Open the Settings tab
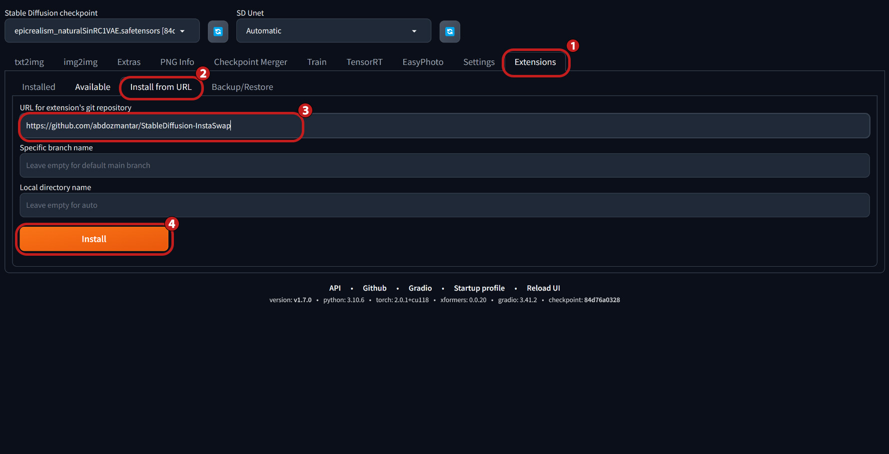Viewport: 889px width, 454px height. click(x=479, y=62)
